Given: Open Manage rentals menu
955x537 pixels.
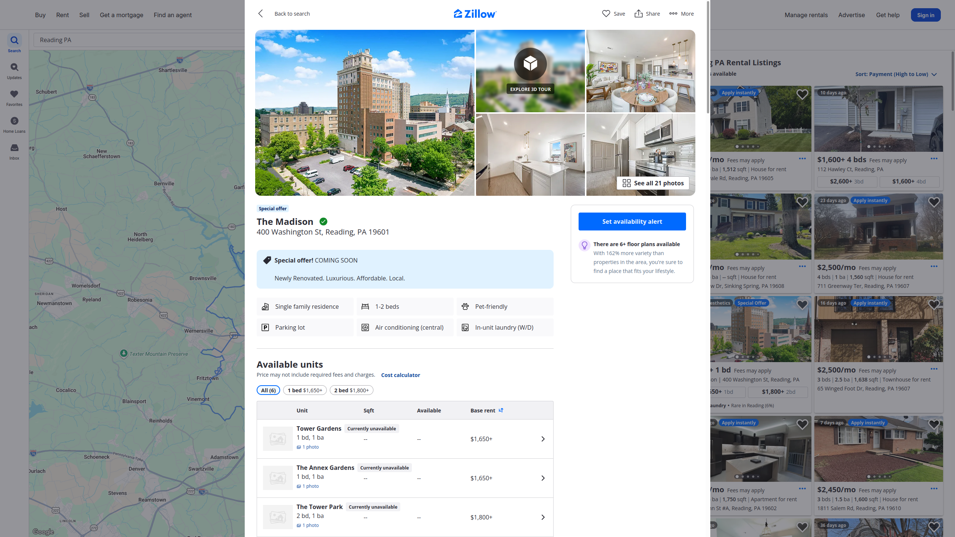Looking at the screenshot, I should click(x=806, y=15).
